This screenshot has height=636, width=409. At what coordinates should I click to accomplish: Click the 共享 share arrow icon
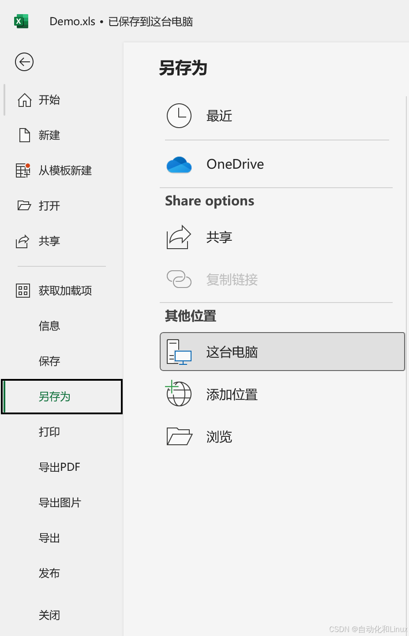[x=179, y=237]
